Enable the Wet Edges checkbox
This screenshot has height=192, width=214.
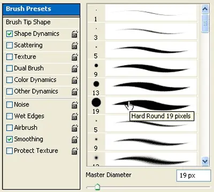(10, 116)
